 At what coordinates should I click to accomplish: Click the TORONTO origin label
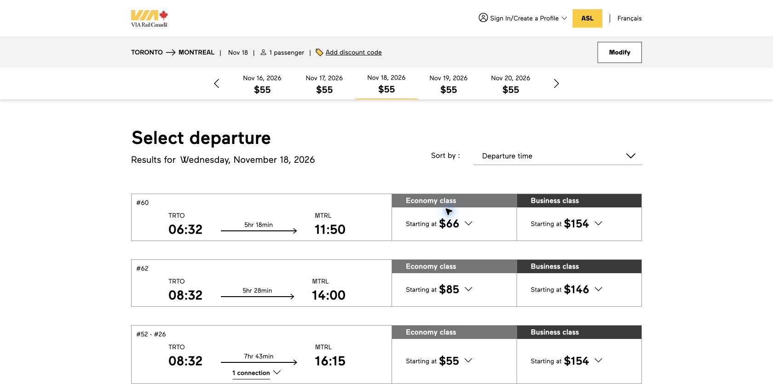coord(147,52)
